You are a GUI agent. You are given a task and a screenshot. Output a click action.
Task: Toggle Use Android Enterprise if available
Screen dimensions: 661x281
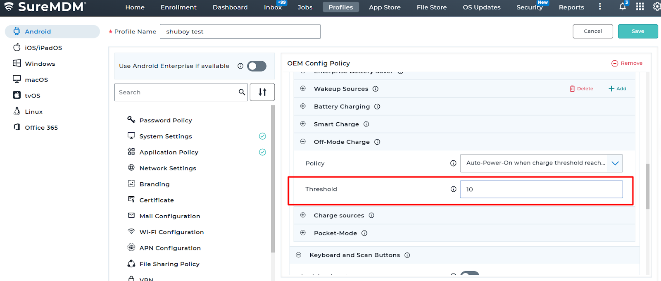pyautogui.click(x=257, y=66)
